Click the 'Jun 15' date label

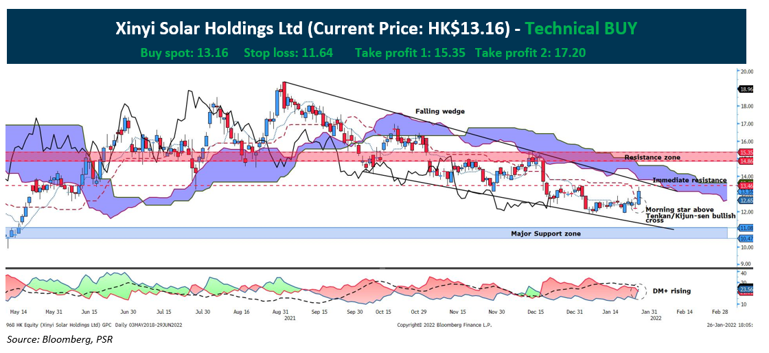point(90,312)
